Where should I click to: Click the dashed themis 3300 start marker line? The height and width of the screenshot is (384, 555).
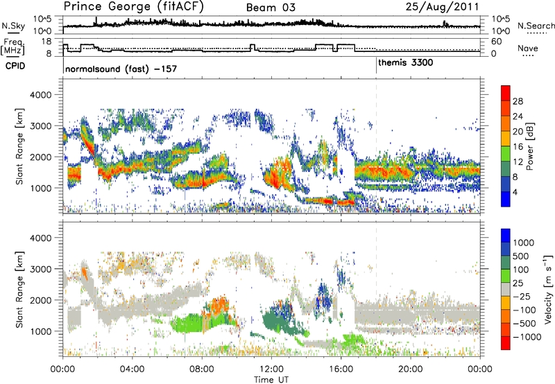(x=376, y=146)
